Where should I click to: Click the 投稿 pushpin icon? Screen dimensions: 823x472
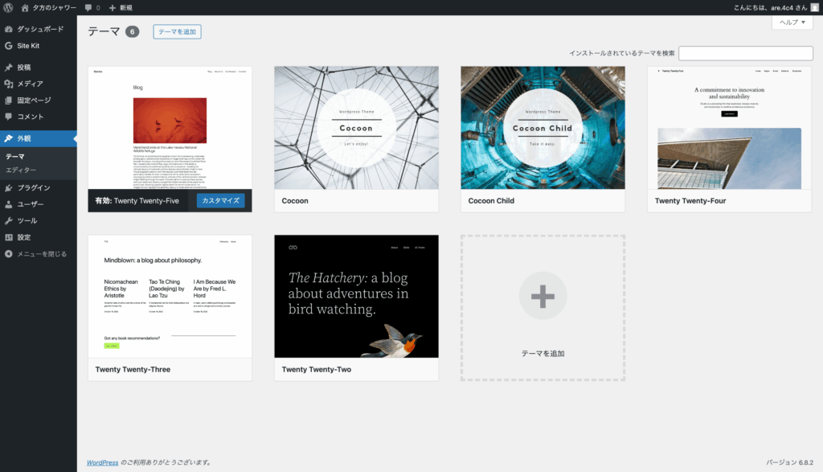tap(8, 68)
